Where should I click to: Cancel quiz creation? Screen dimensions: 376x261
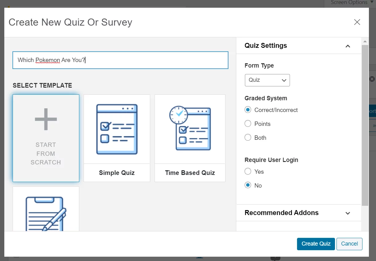(x=349, y=244)
